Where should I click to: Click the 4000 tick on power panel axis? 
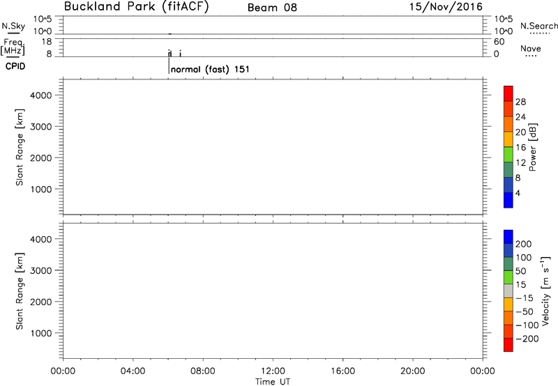tap(41, 95)
